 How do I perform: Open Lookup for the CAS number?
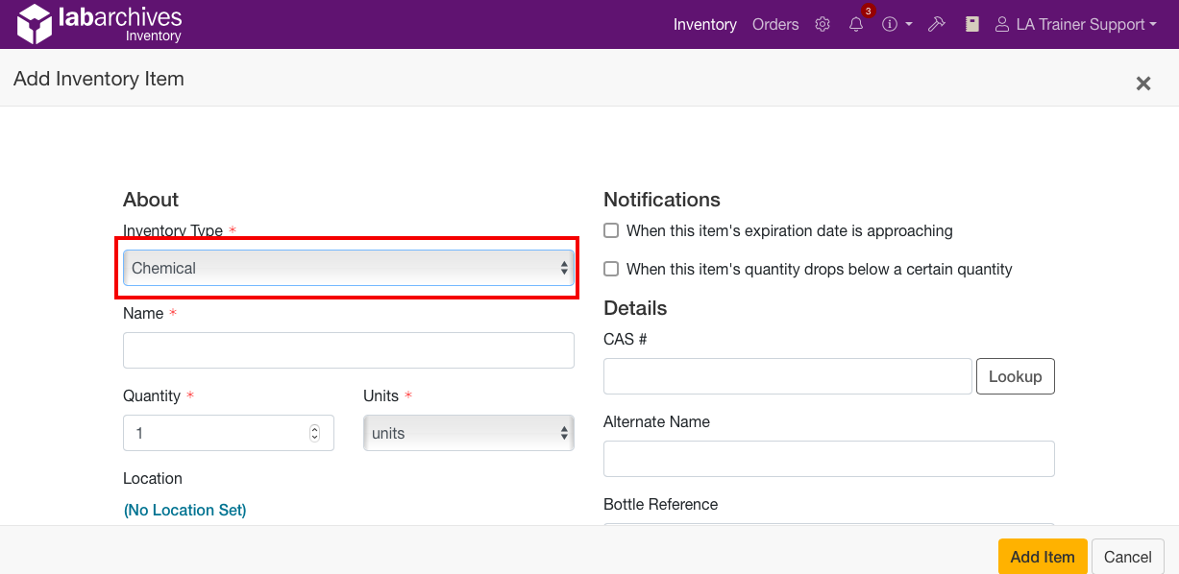1015,376
